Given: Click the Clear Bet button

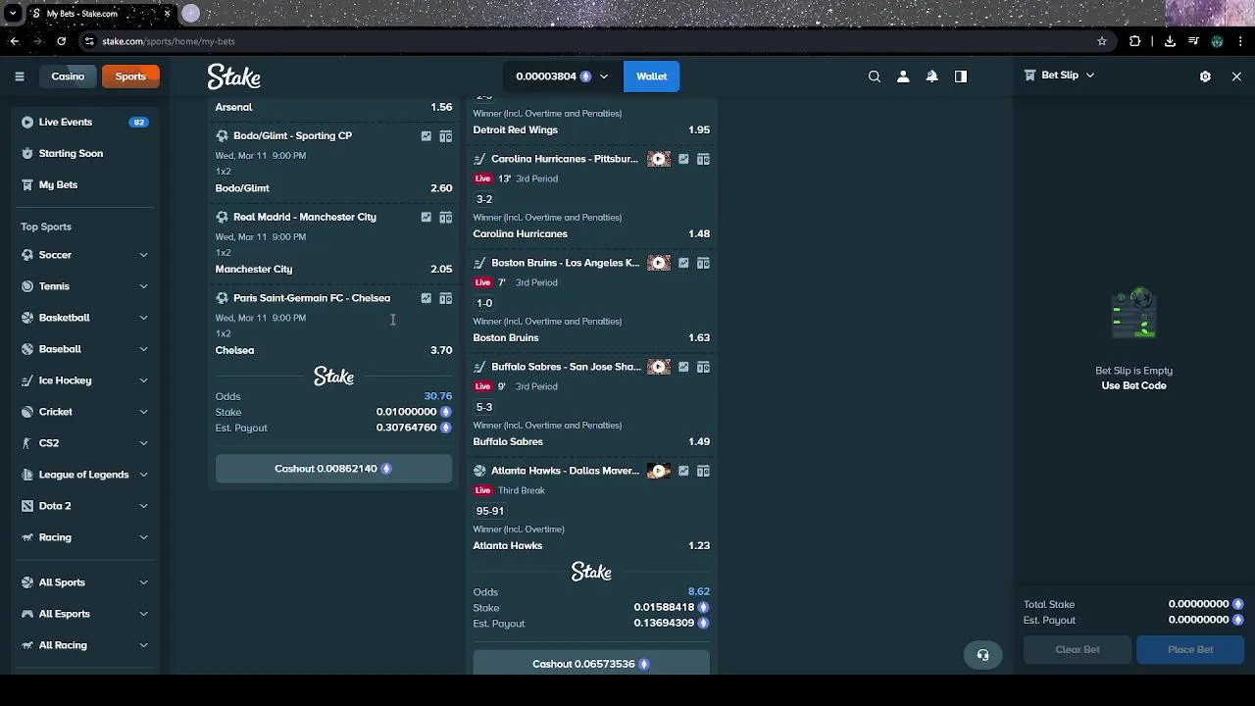Looking at the screenshot, I should pyautogui.click(x=1077, y=649).
